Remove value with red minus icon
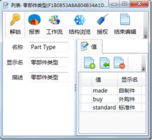Image resolution: width=152 pixels, height=140 pixels. coord(119,63)
